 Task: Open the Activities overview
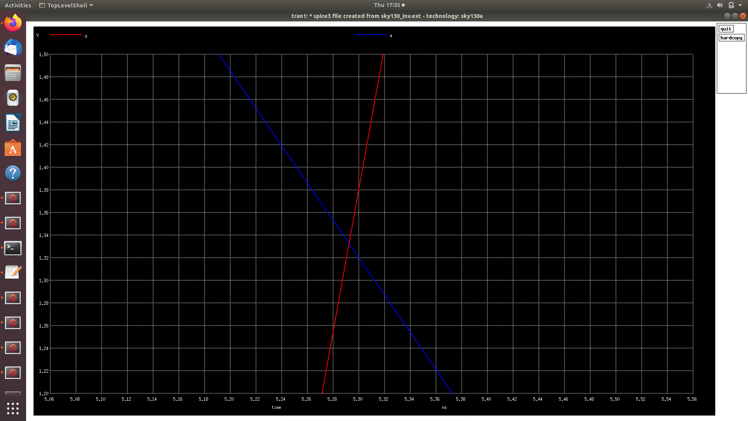click(x=18, y=5)
